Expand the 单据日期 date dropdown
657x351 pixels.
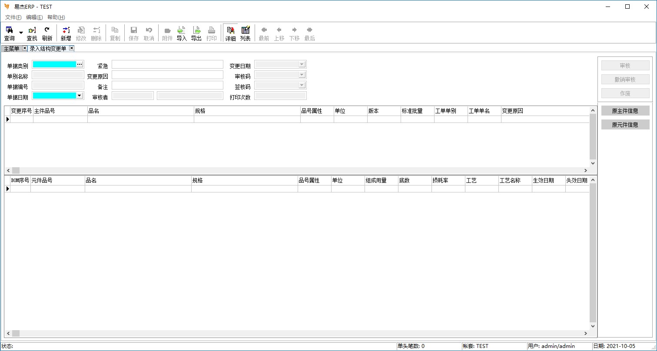[x=80, y=96]
